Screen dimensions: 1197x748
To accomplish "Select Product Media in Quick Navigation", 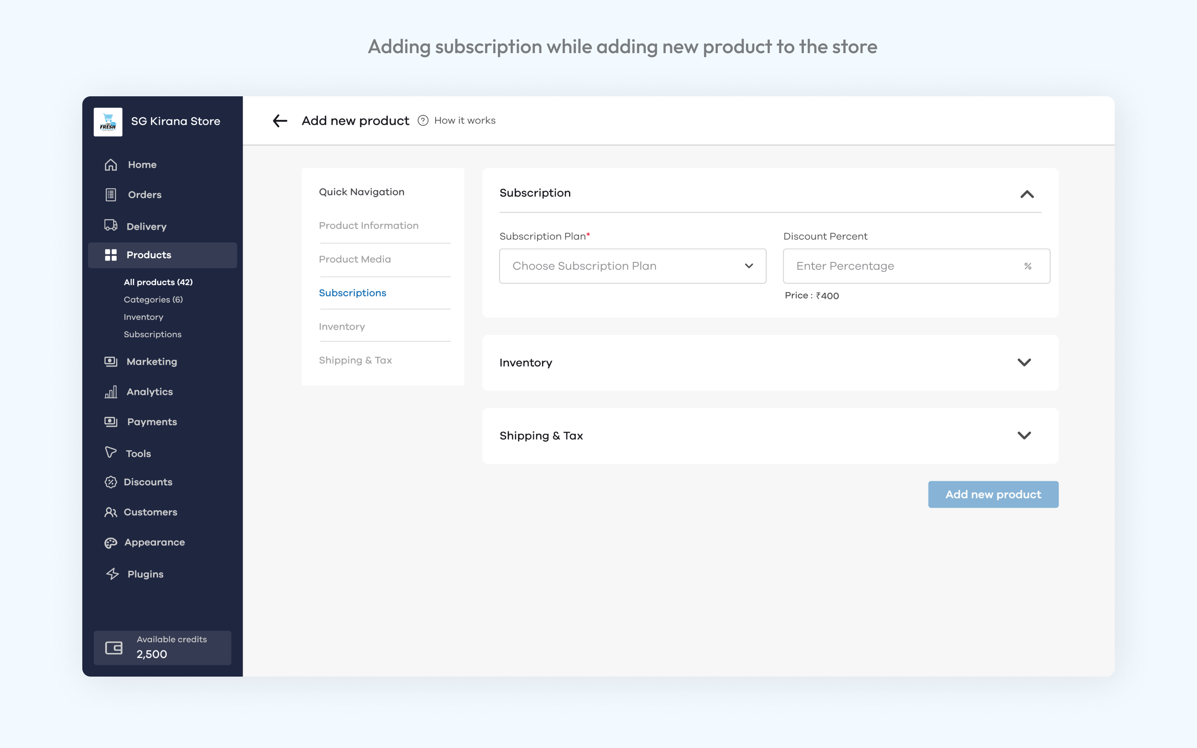I will coord(355,259).
